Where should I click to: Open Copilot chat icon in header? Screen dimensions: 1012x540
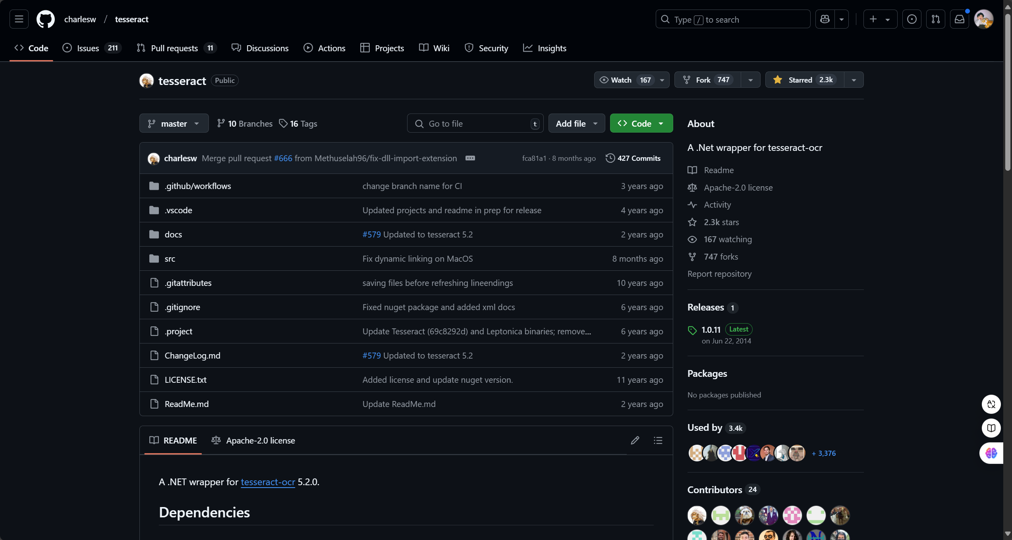825,19
